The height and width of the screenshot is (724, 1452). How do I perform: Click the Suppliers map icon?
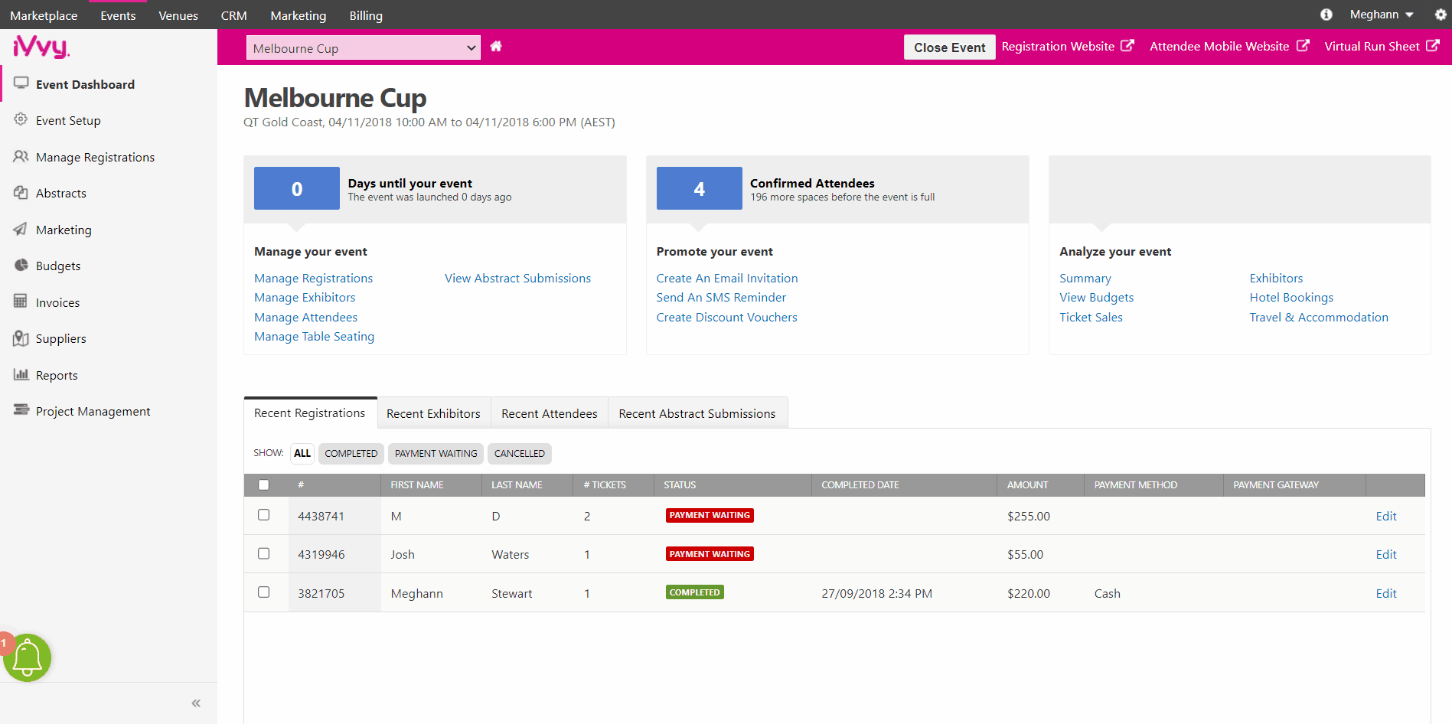(x=21, y=338)
